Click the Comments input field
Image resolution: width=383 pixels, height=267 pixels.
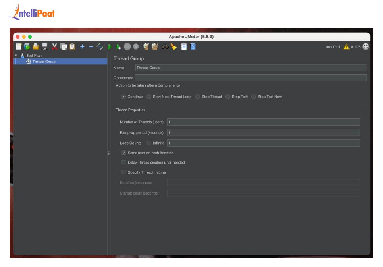[x=251, y=78]
